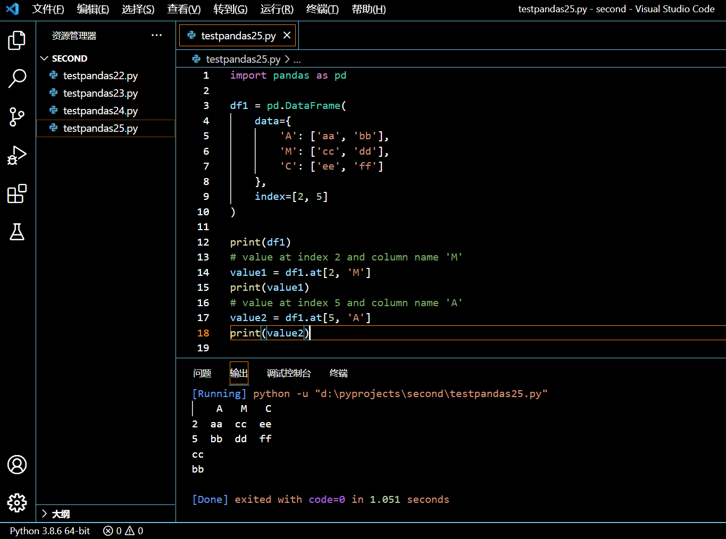Click the error count icon in status bar
This screenshot has width=726, height=539.
pos(108,530)
